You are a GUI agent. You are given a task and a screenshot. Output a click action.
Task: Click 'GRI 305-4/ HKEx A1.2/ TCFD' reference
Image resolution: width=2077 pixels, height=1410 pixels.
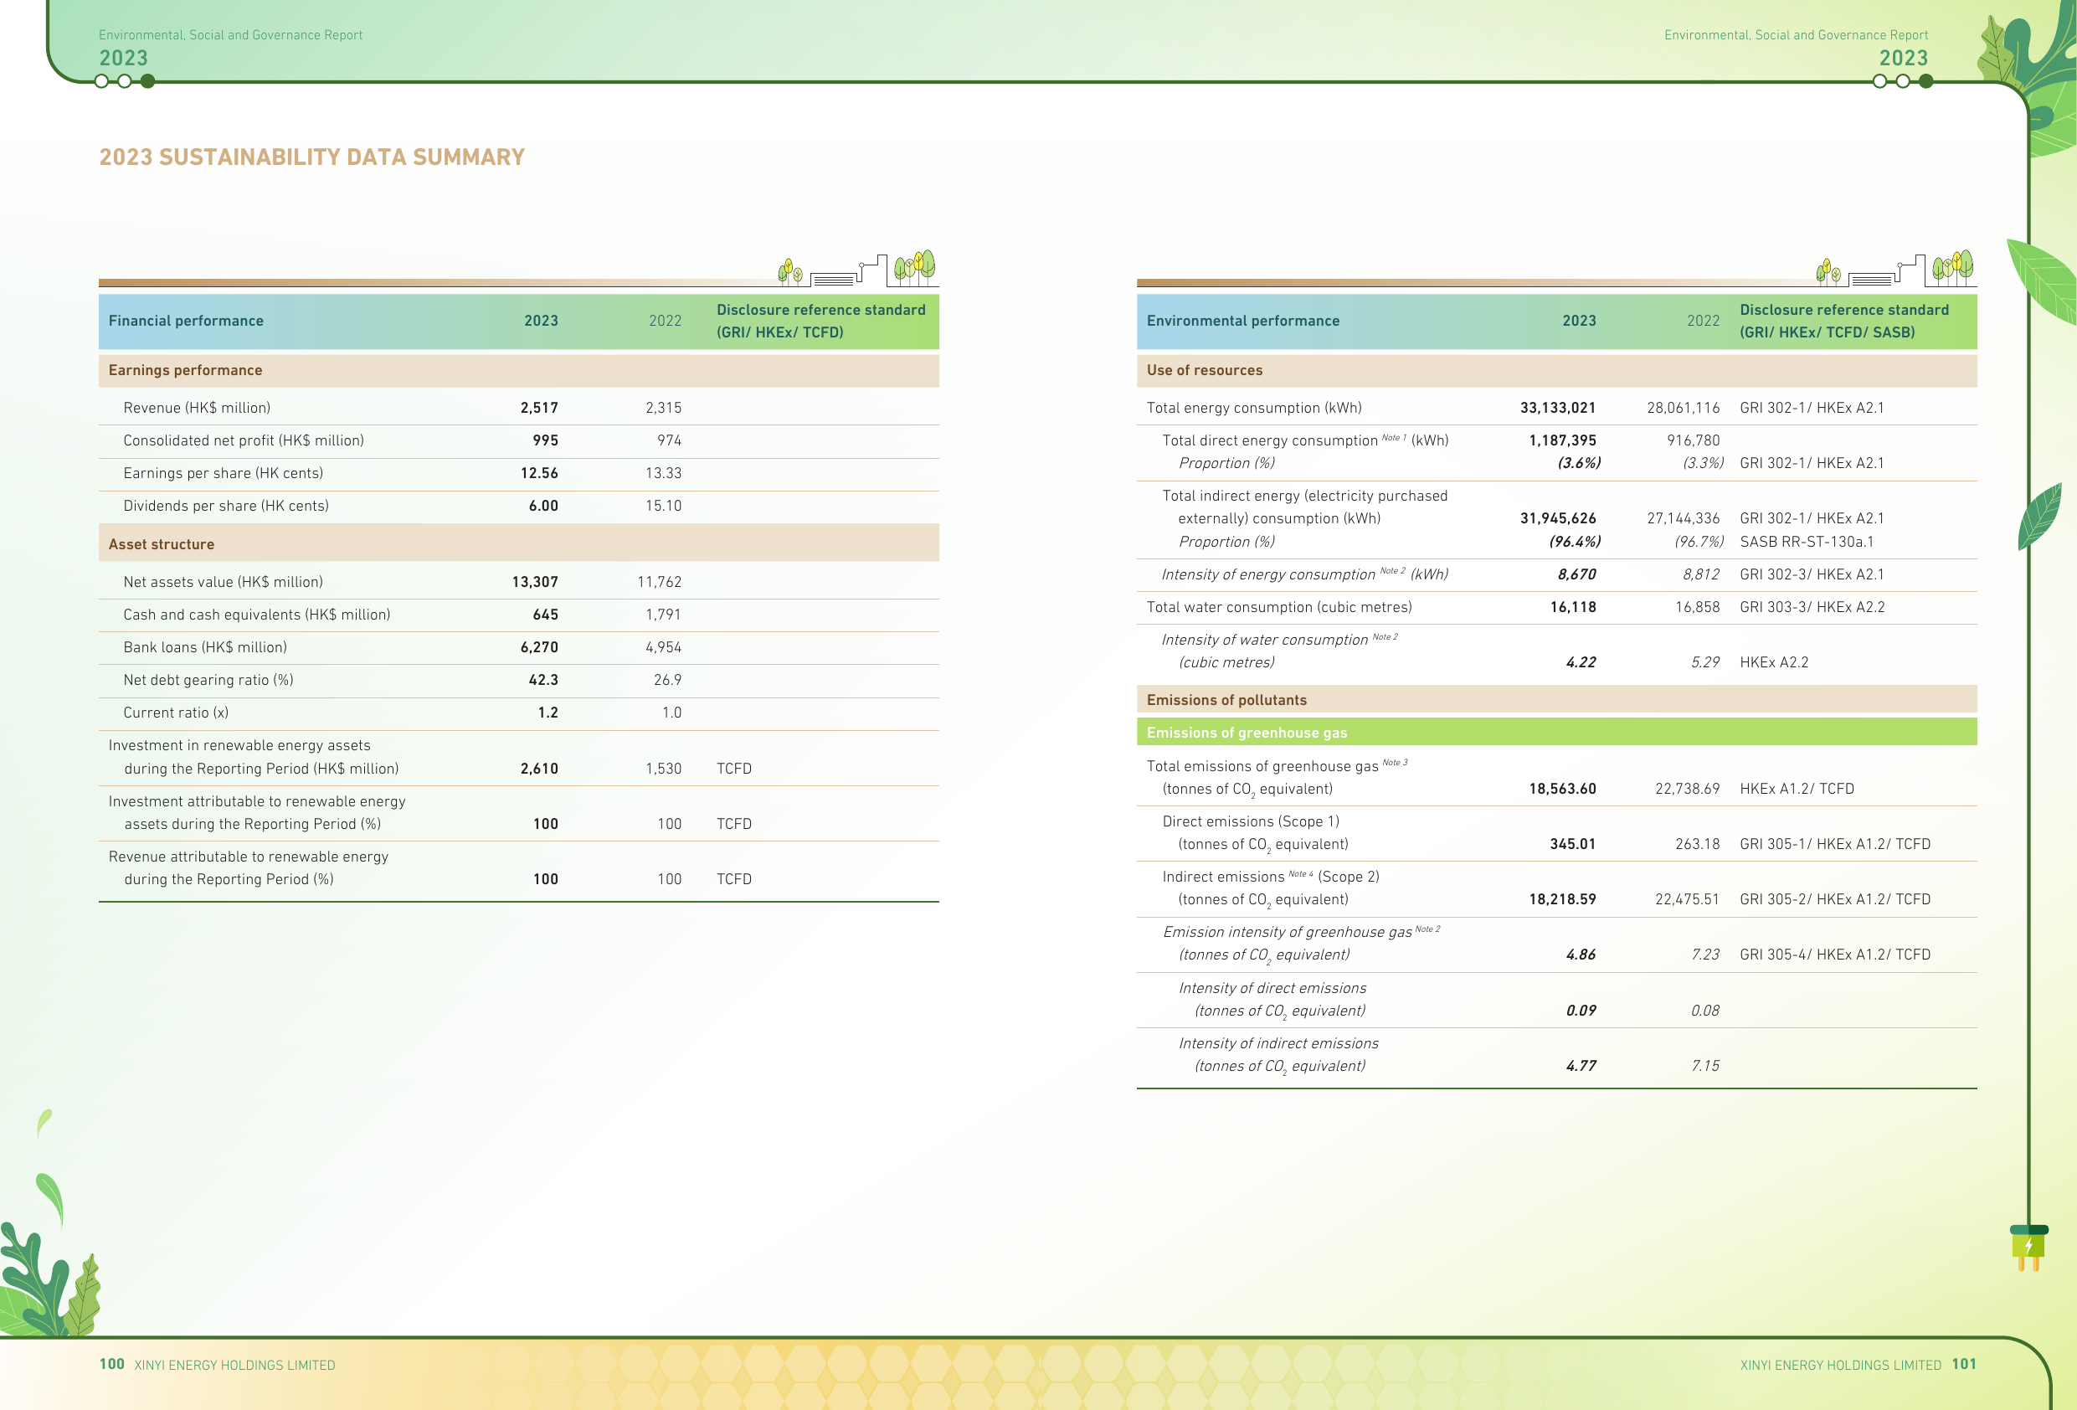1835,955
